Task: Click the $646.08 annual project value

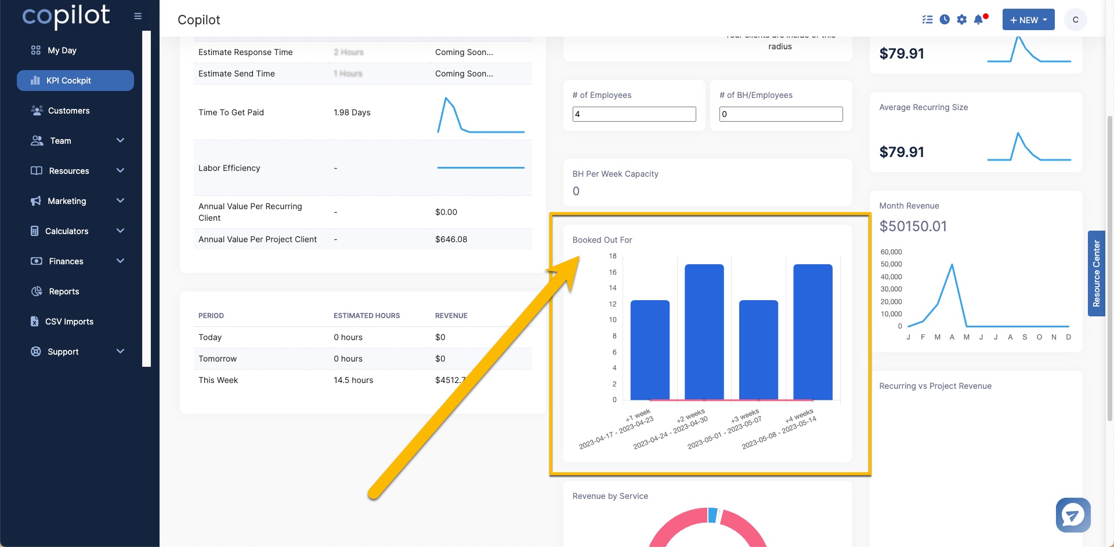Action: (451, 239)
